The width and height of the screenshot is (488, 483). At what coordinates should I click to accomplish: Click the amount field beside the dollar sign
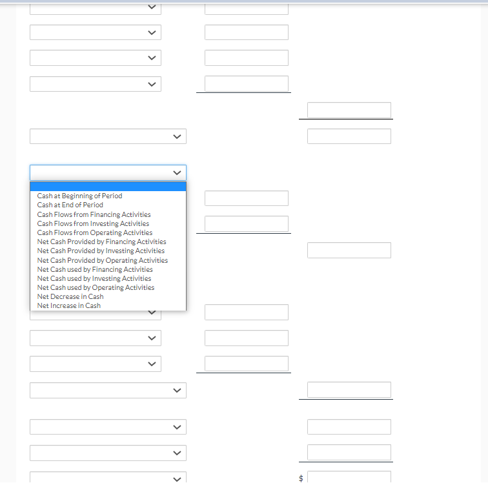(349, 477)
